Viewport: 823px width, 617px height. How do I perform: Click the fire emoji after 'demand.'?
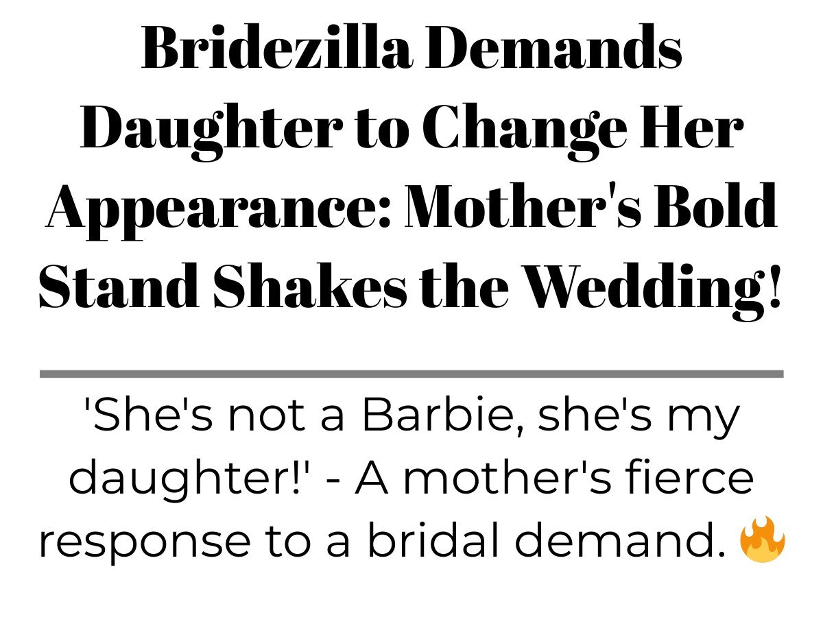762,540
